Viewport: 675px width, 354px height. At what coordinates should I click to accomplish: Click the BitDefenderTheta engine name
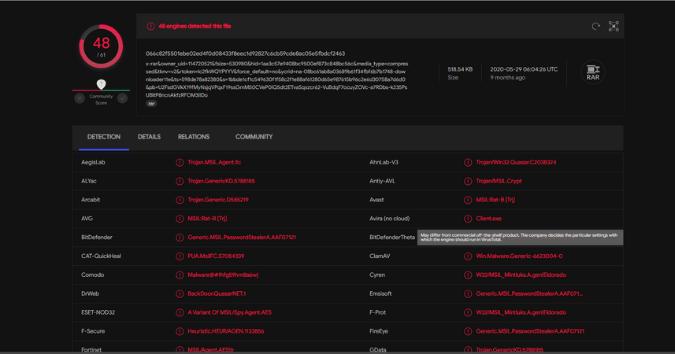(392, 238)
